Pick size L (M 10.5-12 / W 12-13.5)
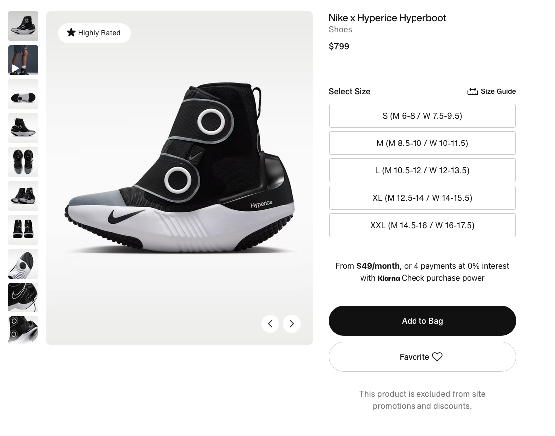555x436 pixels. 422,170
